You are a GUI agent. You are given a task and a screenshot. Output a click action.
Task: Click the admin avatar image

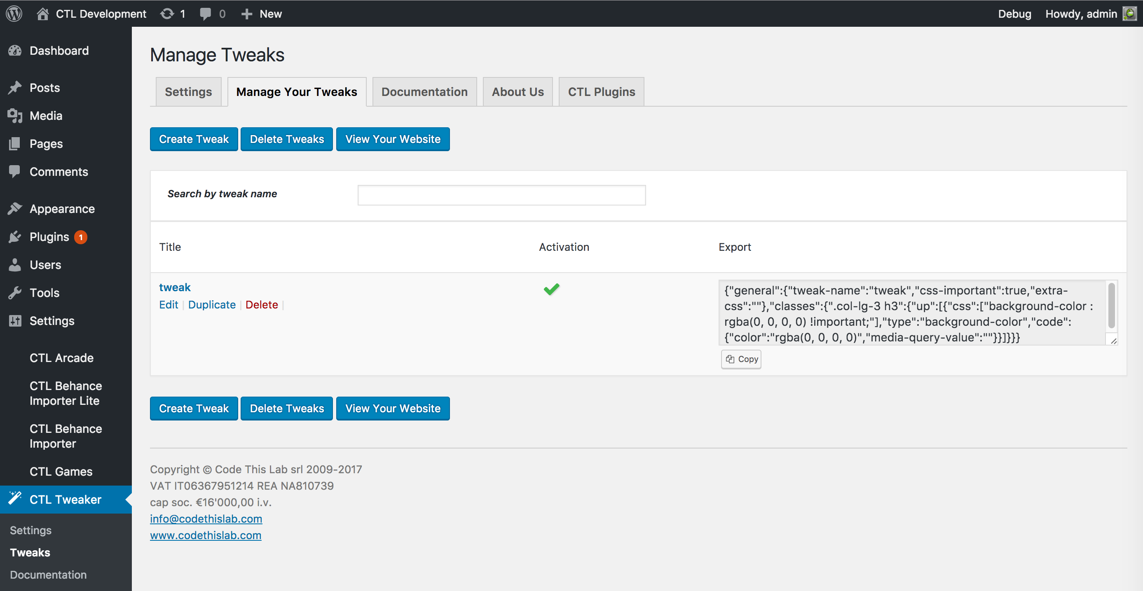click(x=1130, y=14)
